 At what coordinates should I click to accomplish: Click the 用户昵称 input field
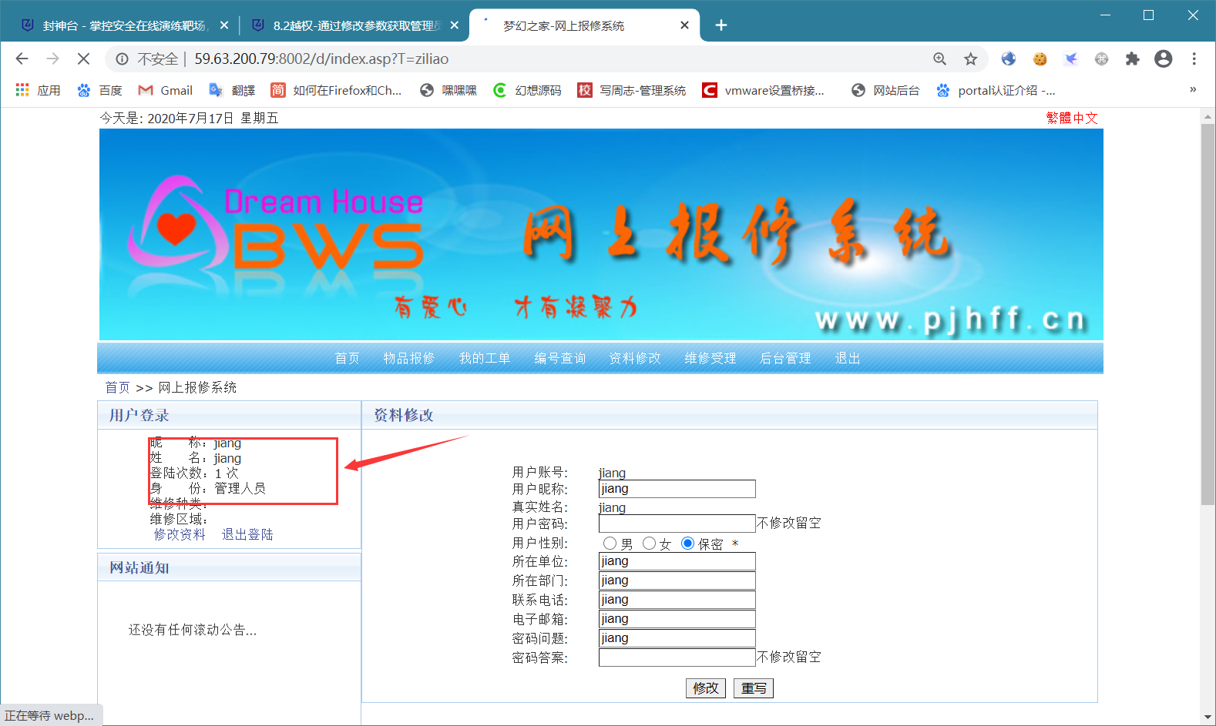tap(677, 489)
